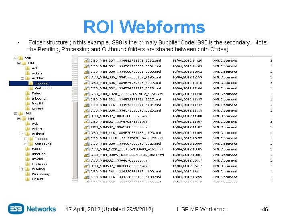Click XML file icon dated 13/04/2012 15:55
The height and width of the screenshot is (216, 289).
click(87, 177)
